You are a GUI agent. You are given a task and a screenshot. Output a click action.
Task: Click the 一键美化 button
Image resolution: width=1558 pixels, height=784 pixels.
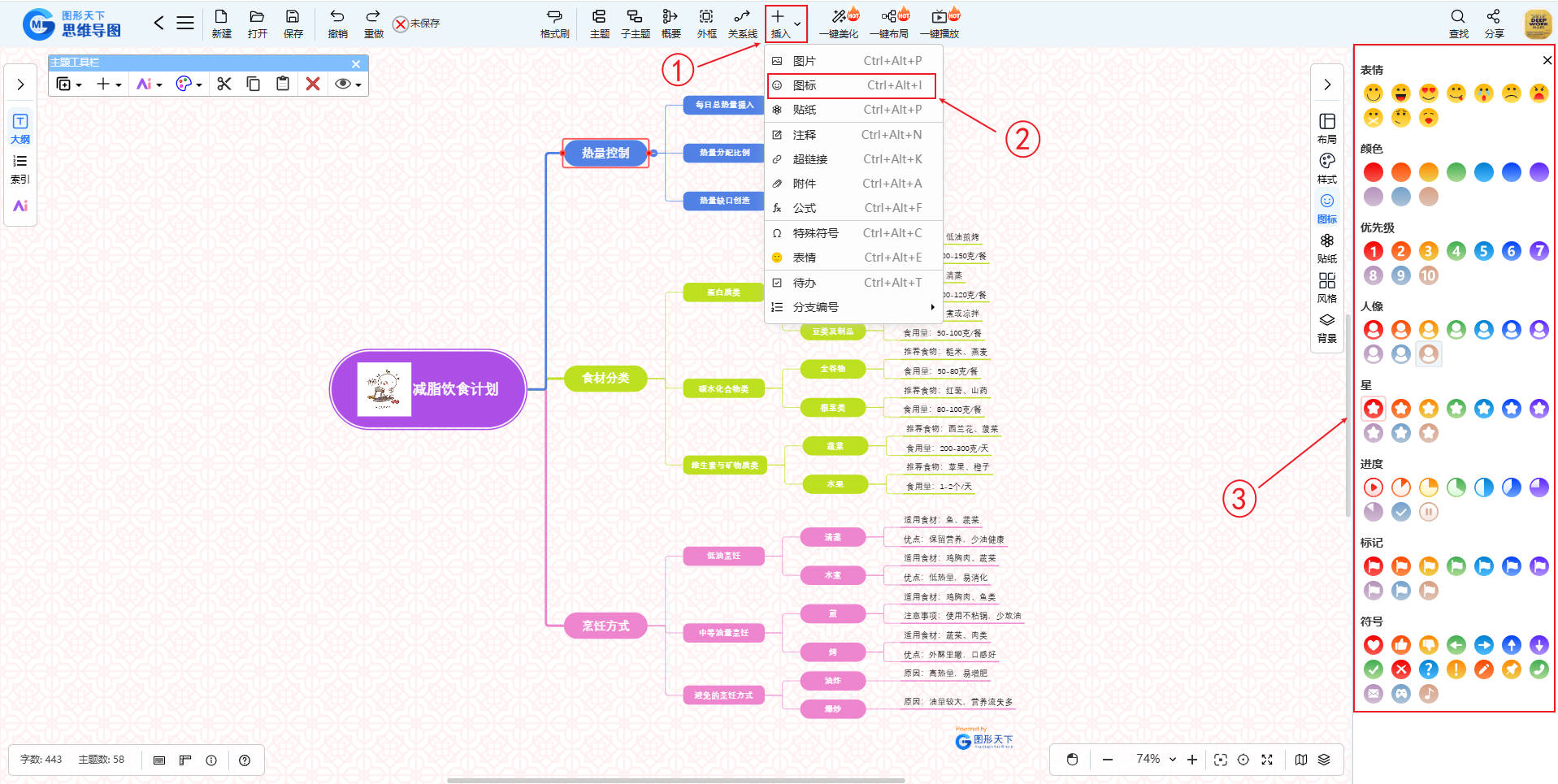pos(839,23)
